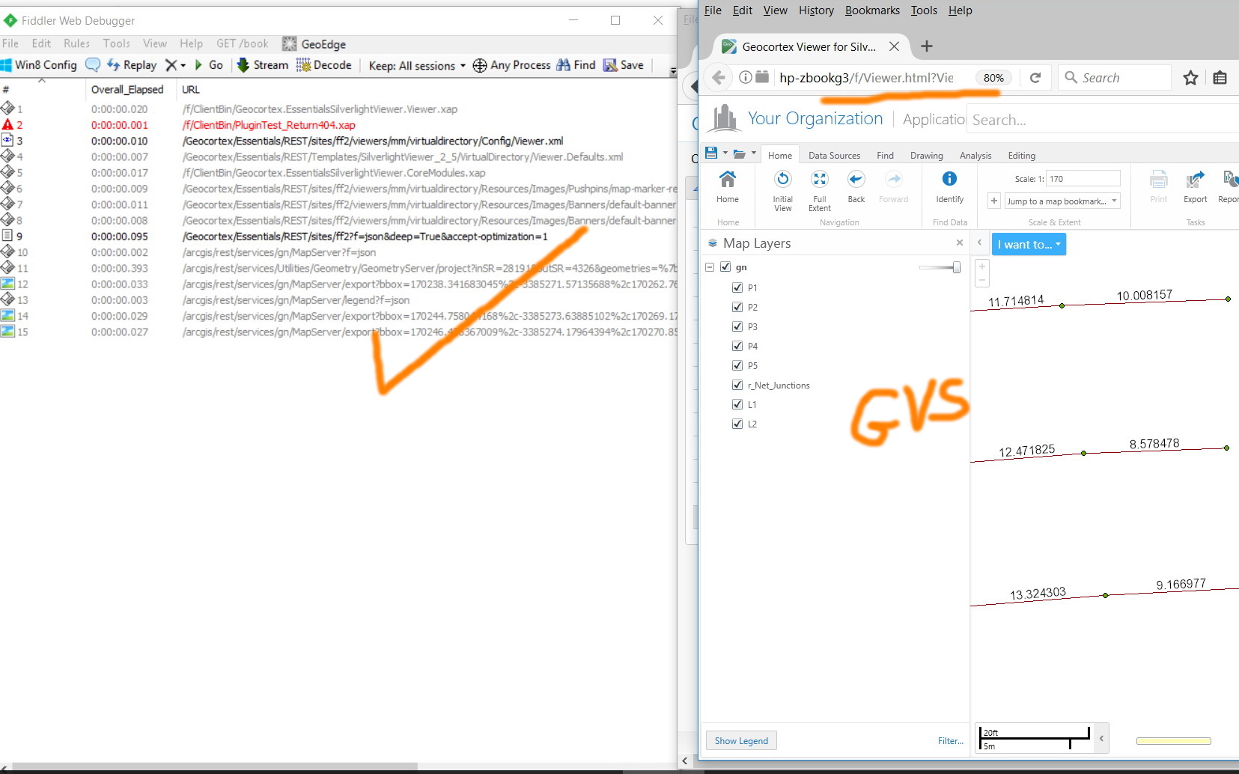Click Fiddler Replay toolbar button
This screenshot has height=774, width=1239.
coord(133,65)
